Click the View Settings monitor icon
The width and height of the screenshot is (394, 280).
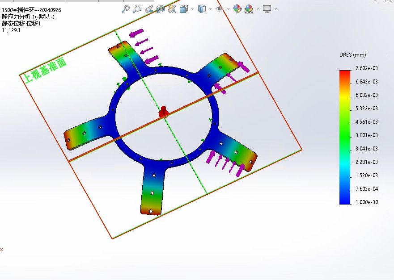click(x=267, y=9)
